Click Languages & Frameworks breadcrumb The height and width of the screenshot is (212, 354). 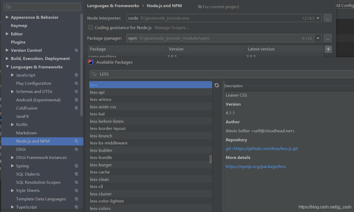click(113, 6)
